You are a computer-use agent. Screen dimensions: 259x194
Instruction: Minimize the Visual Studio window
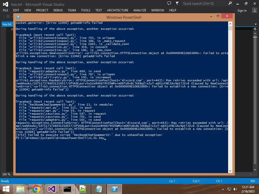[238, 4]
